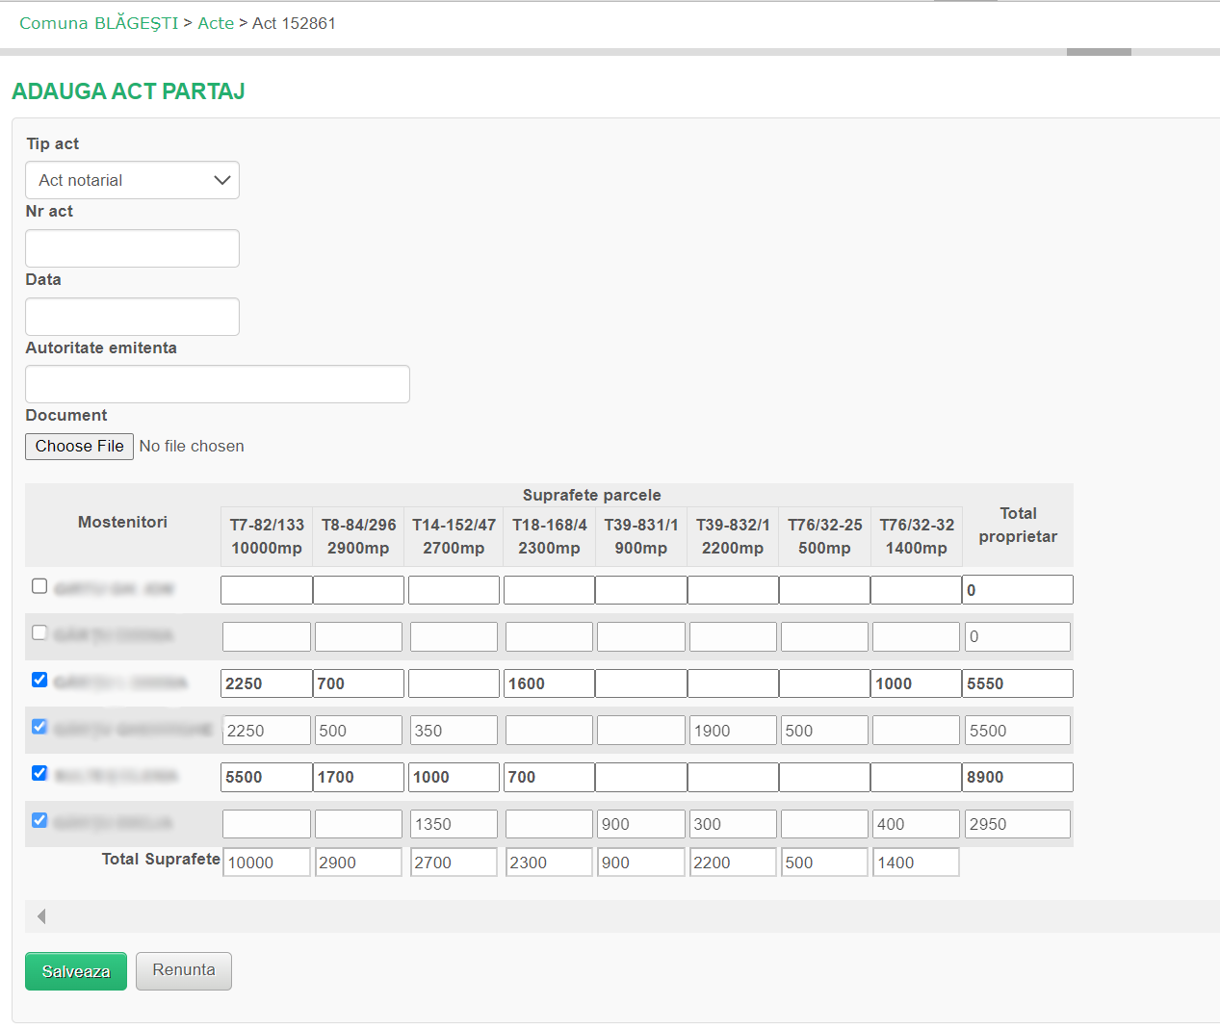Edit the T39-832/1 cell containing 1900
The image size is (1220, 1030).
click(733, 731)
